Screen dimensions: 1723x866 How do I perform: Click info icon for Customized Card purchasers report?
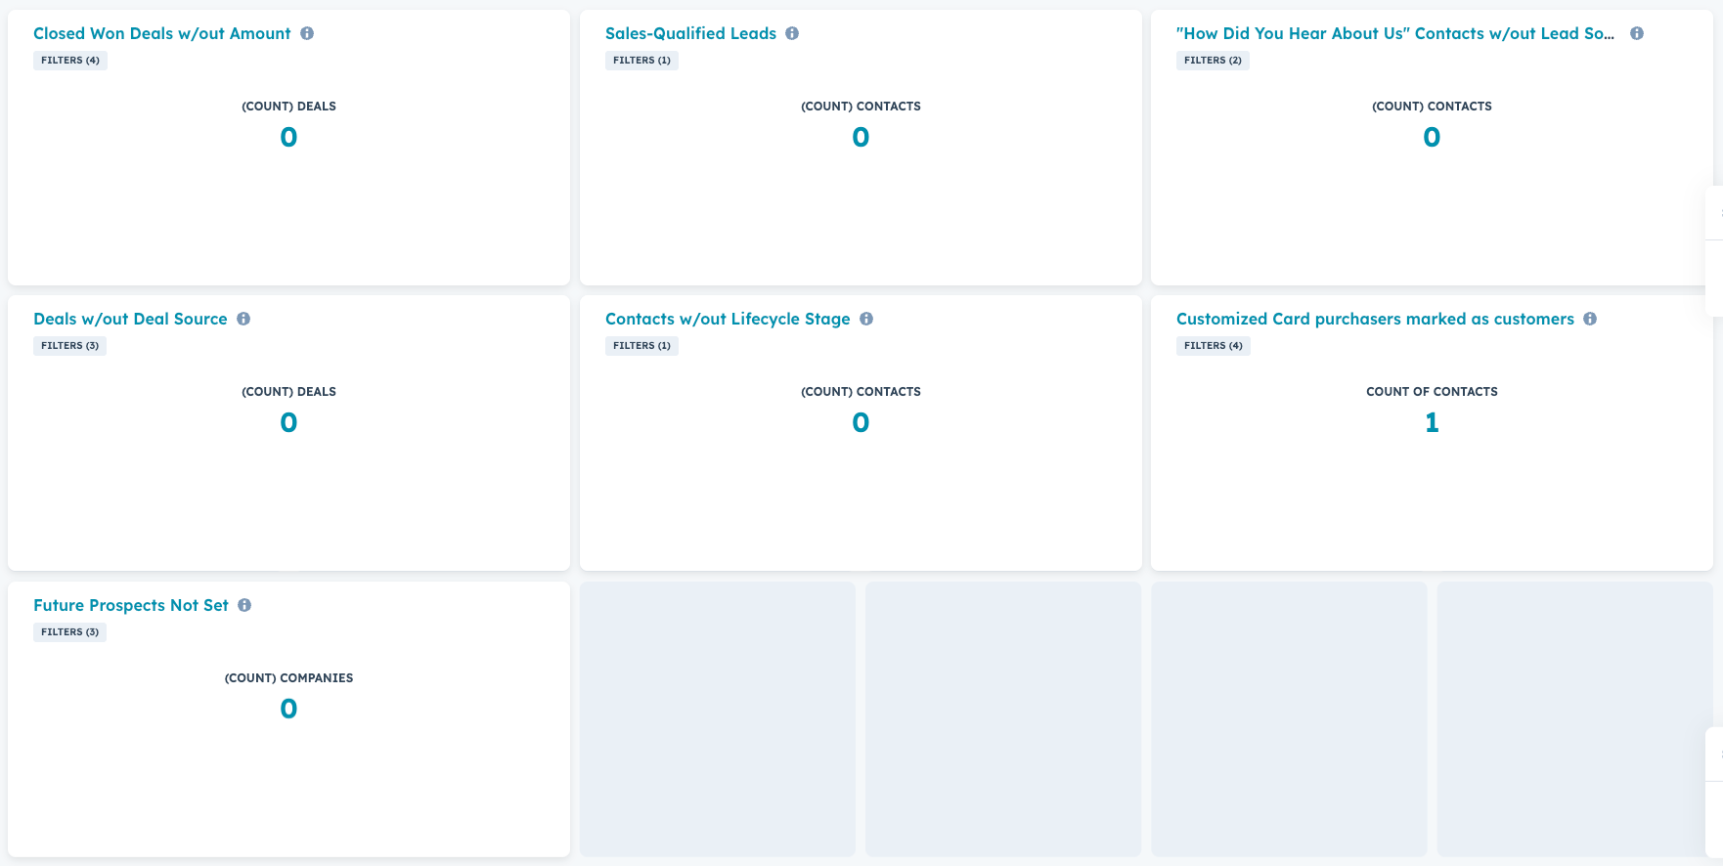point(1590,319)
